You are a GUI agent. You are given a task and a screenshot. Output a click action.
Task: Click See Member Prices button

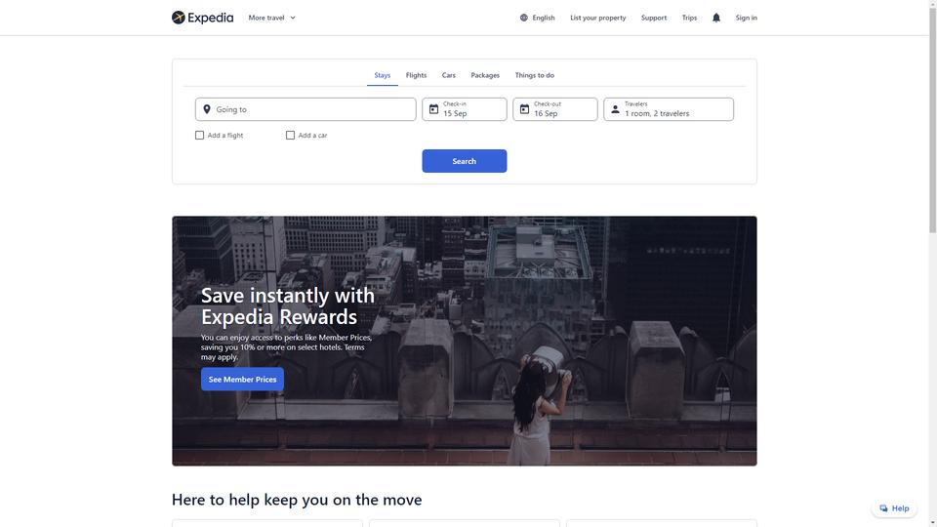pos(242,380)
